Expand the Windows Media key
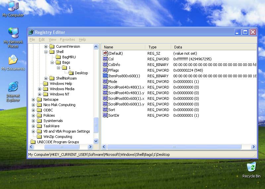The width and height of the screenshot is (265, 189). [x=39, y=89]
